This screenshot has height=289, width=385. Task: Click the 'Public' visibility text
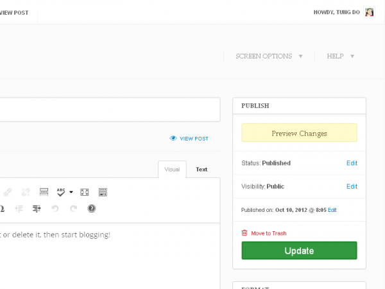coord(275,186)
